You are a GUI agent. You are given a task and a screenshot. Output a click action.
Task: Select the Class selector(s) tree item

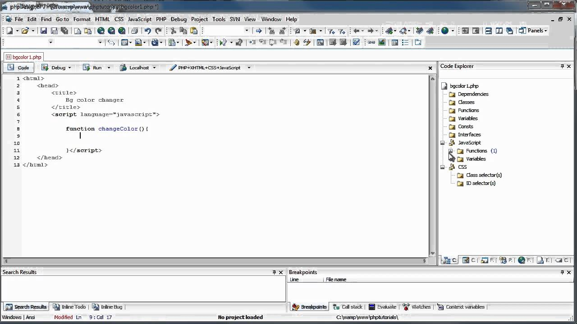484,175
